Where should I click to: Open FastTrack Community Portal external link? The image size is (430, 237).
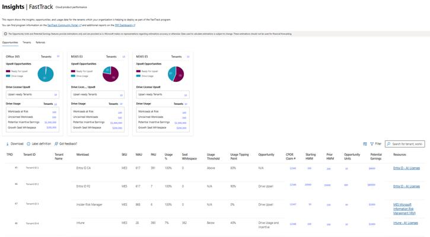(64, 25)
